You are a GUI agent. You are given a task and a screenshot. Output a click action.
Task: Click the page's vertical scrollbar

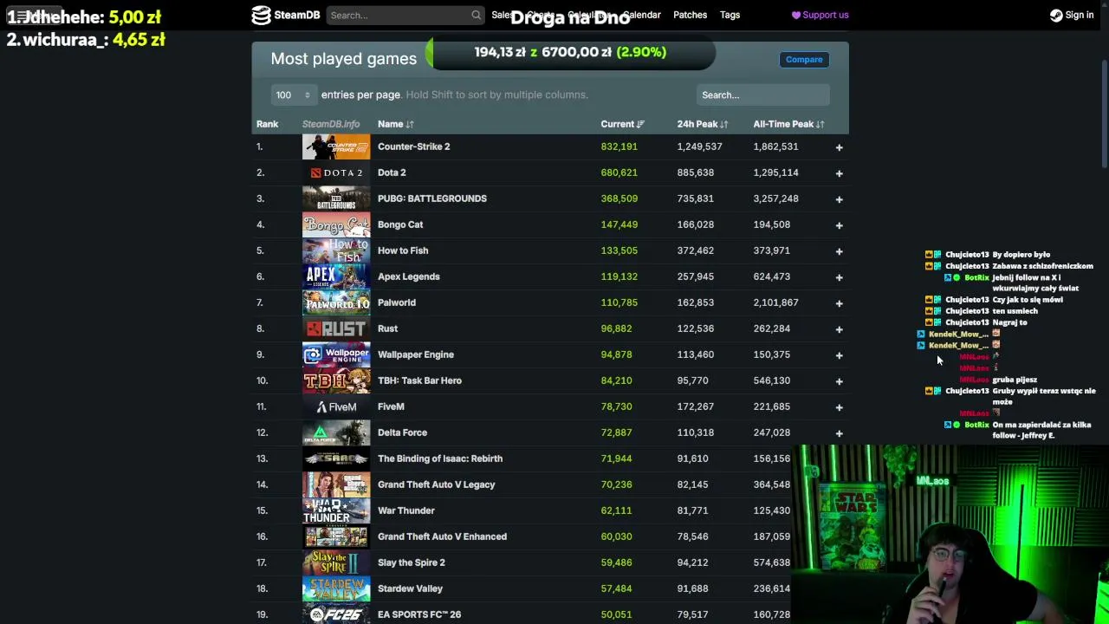(x=1105, y=113)
